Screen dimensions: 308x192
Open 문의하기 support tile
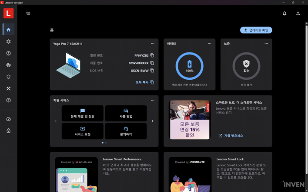coord(126,131)
